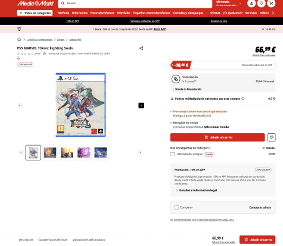Screen dimensions: 283x246
Task: Click the info icon beside miMediaMarkt points
Action: [x=242, y=99]
